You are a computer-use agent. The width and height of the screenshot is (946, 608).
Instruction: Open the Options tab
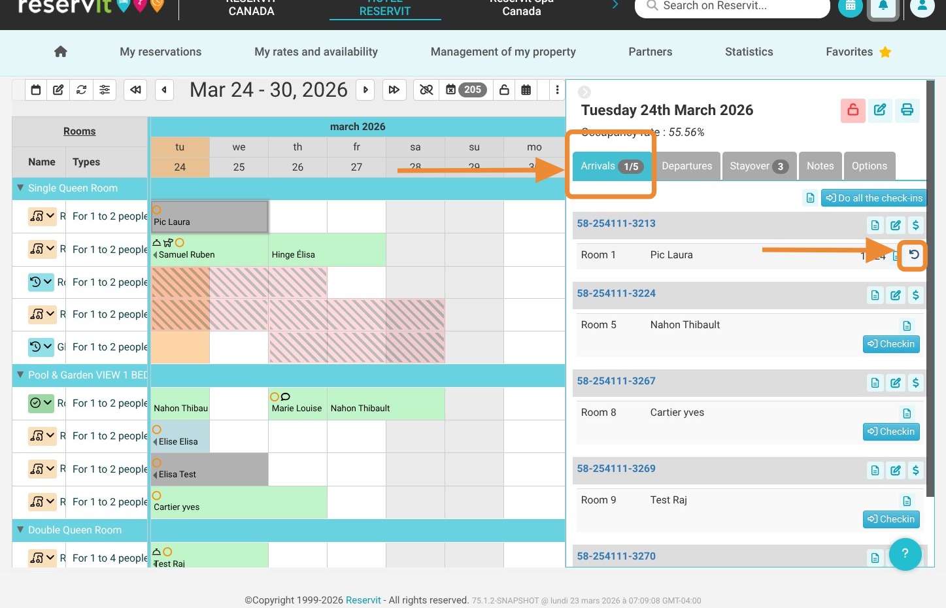click(x=870, y=166)
